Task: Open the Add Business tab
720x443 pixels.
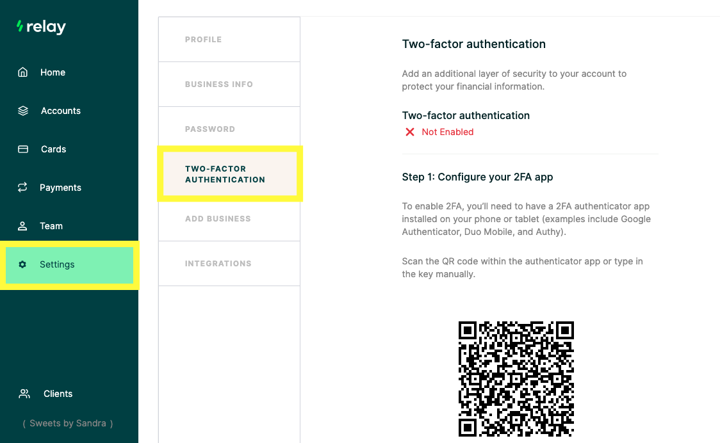Action: click(229, 219)
